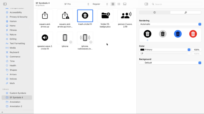Open the Background dropdown
The width and height of the screenshot is (204, 114).
click(170, 63)
